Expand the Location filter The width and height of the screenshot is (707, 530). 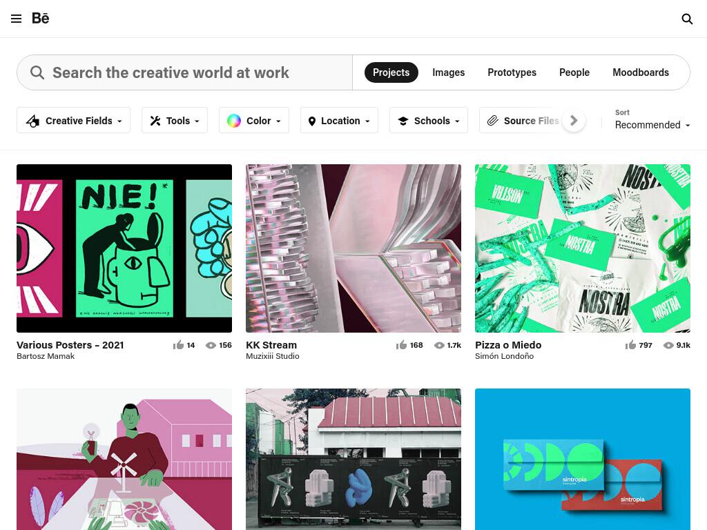(x=339, y=120)
